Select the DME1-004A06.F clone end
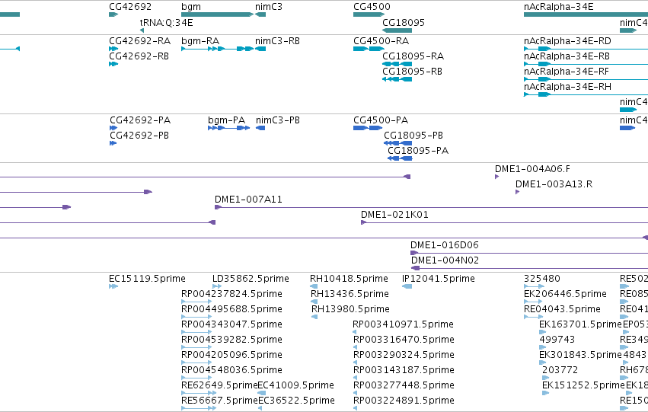The height and width of the screenshot is (412, 648). tap(496, 177)
